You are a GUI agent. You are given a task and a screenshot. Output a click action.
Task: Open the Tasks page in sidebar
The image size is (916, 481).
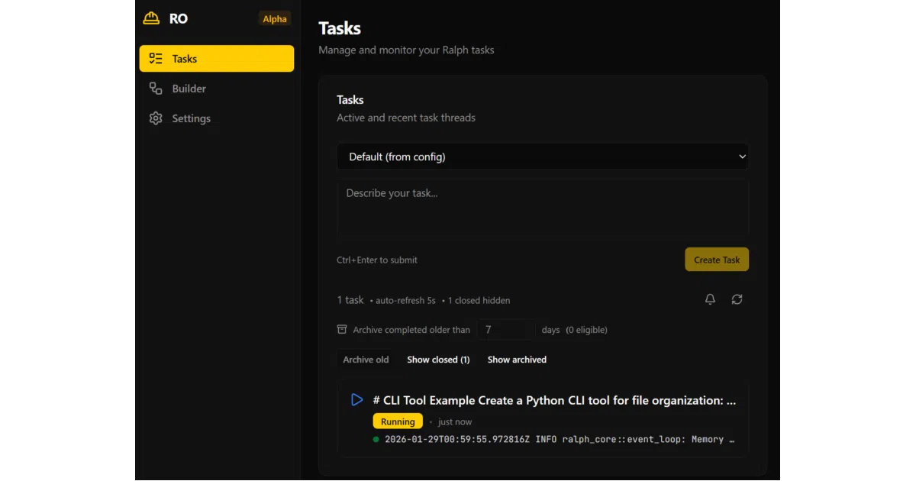point(217,59)
